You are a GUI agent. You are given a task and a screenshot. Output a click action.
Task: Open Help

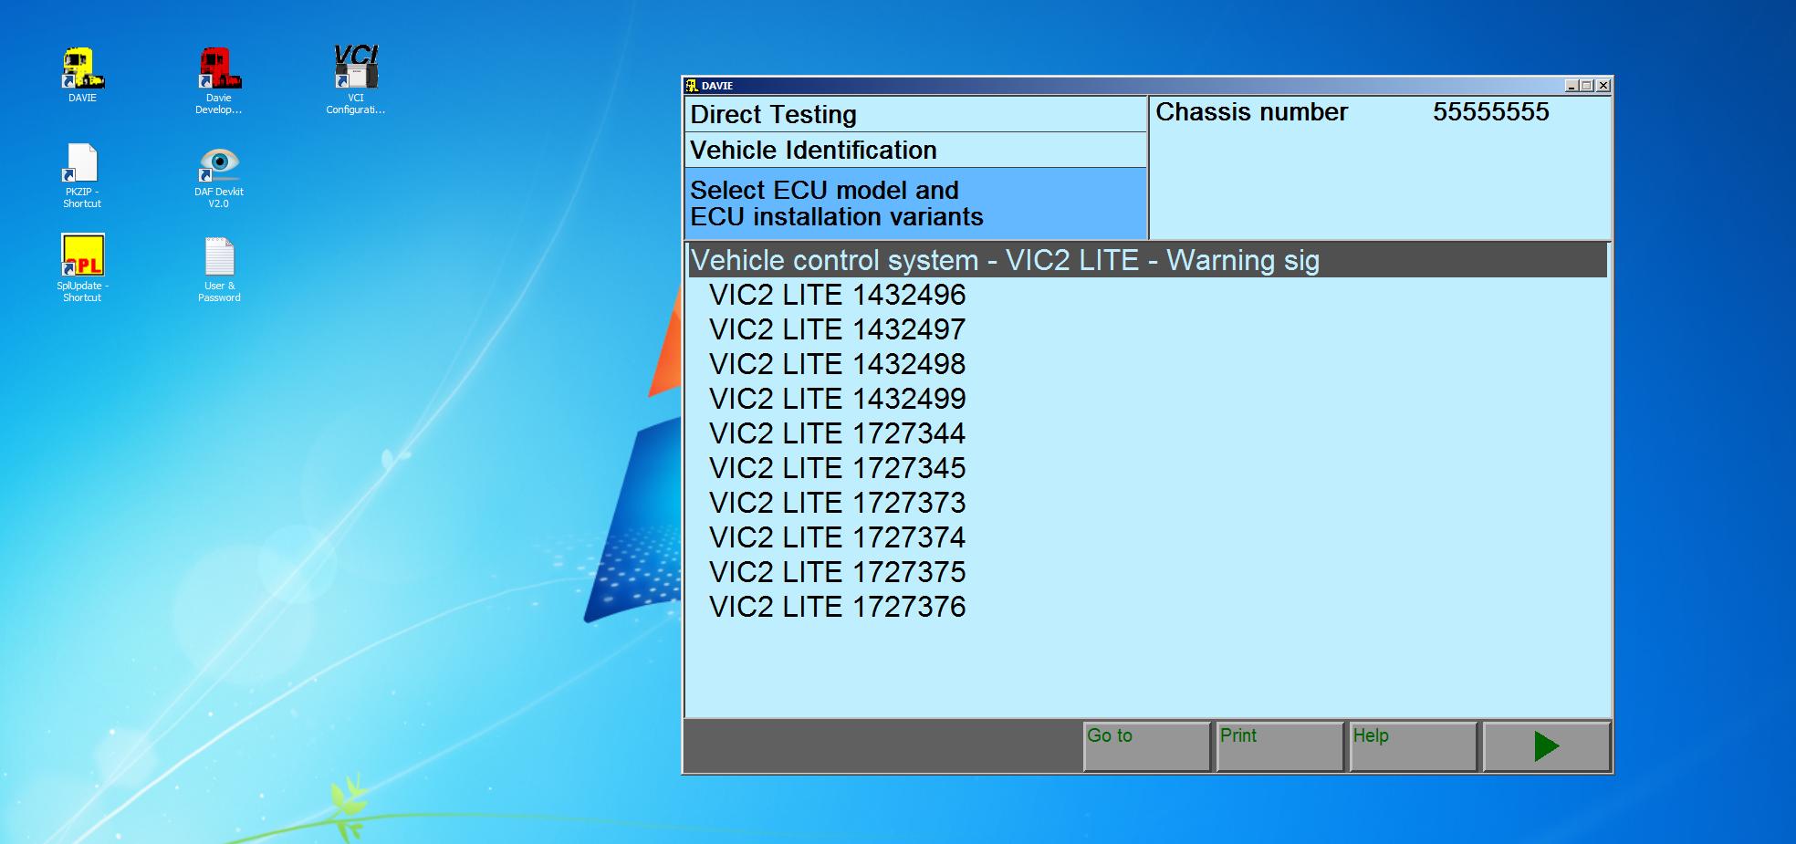click(x=1414, y=745)
